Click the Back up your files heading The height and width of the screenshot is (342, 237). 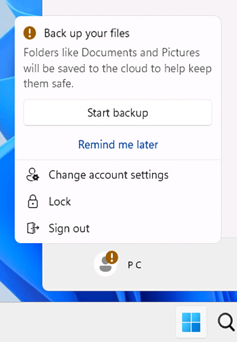87,34
